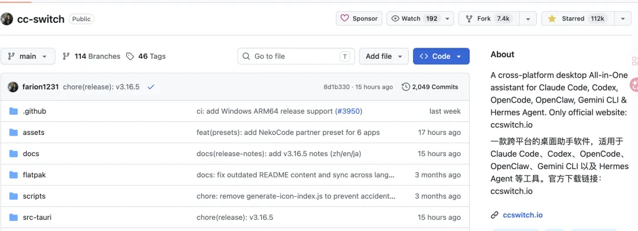The image size is (638, 231).
Task: Open the scripts folder
Action: point(34,196)
